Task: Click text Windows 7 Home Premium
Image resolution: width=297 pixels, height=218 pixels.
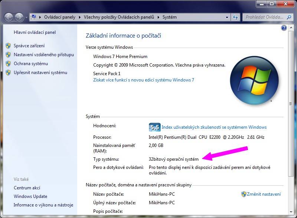Action: [120, 57]
